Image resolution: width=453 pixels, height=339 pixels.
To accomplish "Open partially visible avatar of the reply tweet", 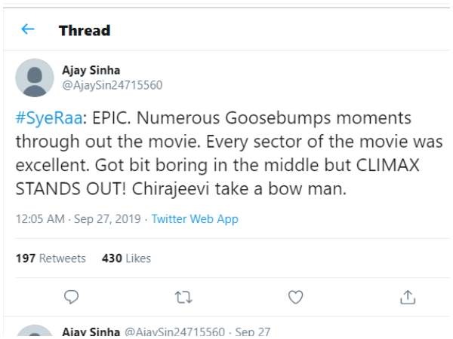I will point(35,331).
